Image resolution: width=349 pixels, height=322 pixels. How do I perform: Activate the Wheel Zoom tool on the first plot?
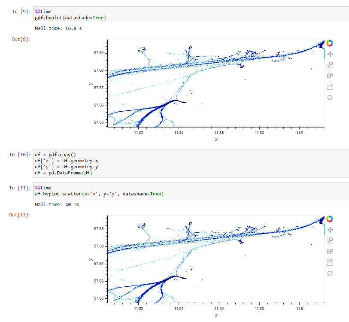(330, 76)
